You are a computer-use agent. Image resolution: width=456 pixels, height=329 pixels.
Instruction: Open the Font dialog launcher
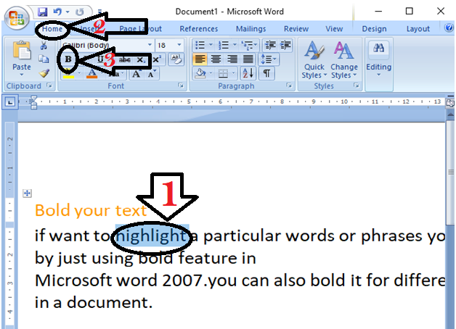(181, 86)
